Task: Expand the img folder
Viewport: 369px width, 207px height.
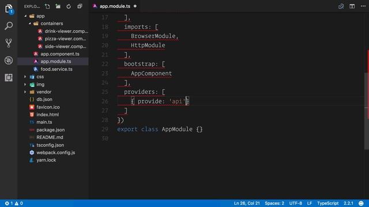Action: (x=25, y=85)
